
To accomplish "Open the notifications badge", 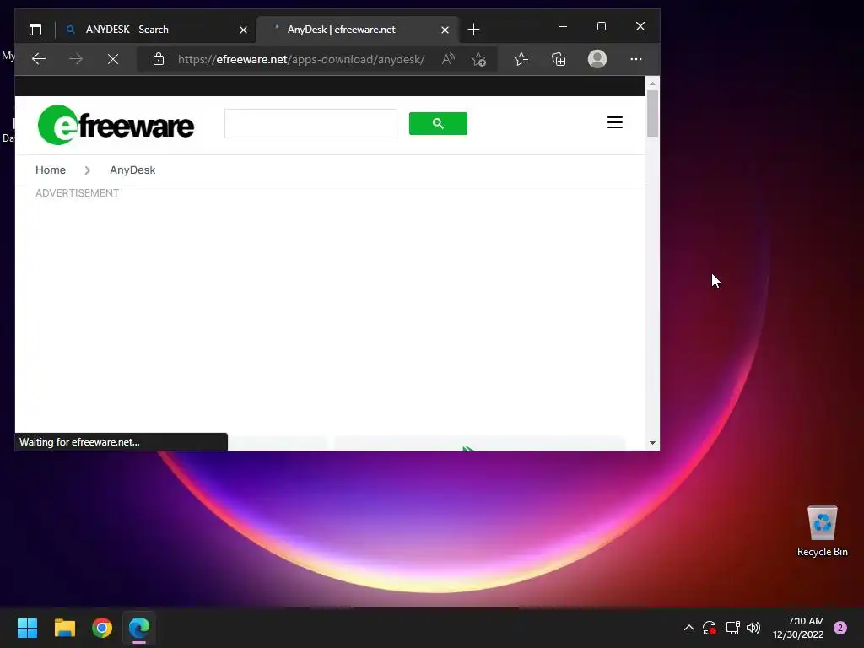I will pyautogui.click(x=840, y=628).
